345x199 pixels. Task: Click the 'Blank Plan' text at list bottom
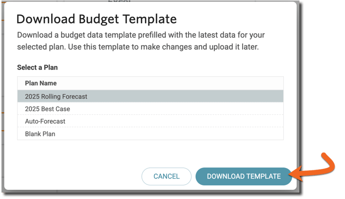[x=40, y=134]
